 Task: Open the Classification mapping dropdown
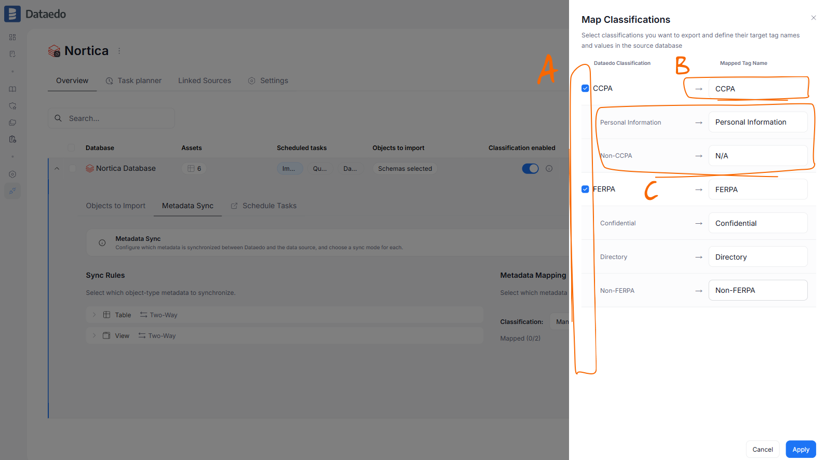560,322
